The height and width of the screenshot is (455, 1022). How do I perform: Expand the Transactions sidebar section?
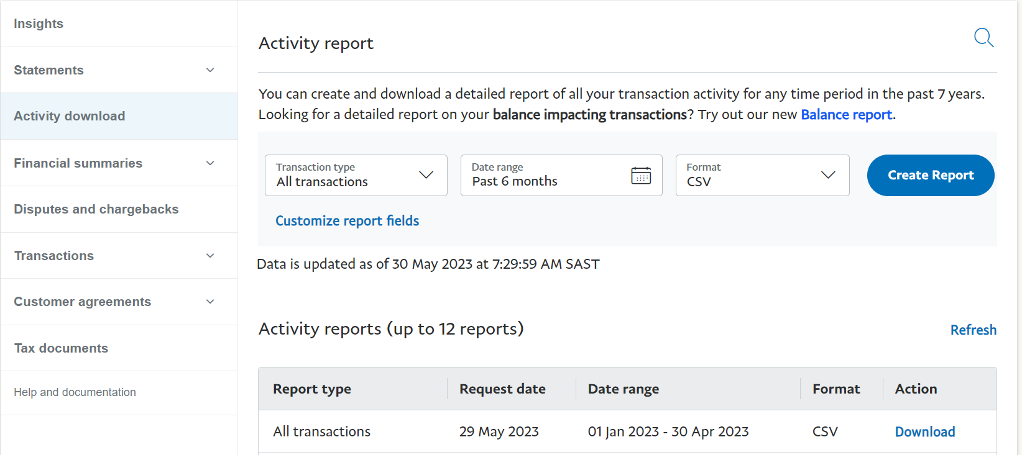[210, 256]
